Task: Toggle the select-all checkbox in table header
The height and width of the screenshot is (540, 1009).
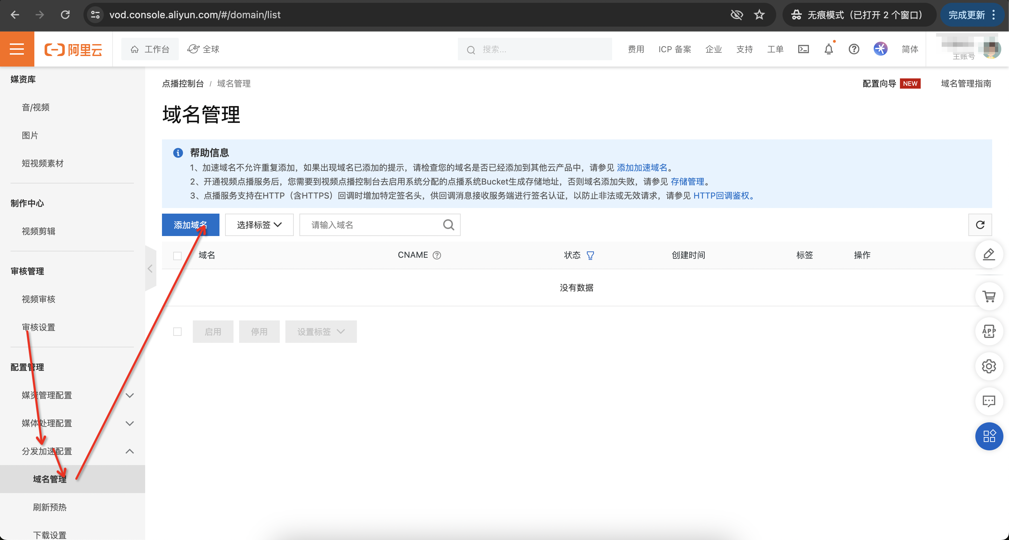Action: coord(177,256)
